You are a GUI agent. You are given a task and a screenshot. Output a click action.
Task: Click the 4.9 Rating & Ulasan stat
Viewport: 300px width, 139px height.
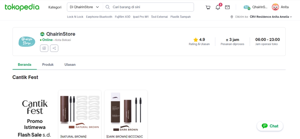pos(199,42)
